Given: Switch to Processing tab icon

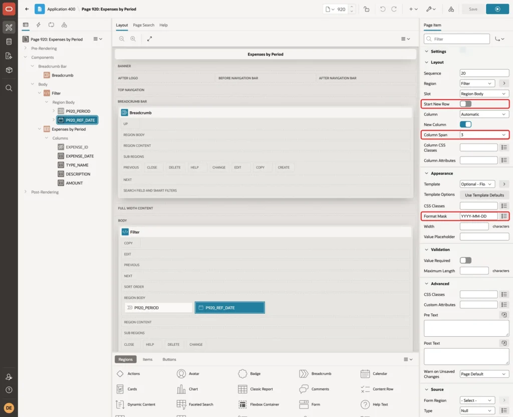Looking at the screenshot, I should pyautogui.click(x=51, y=25).
